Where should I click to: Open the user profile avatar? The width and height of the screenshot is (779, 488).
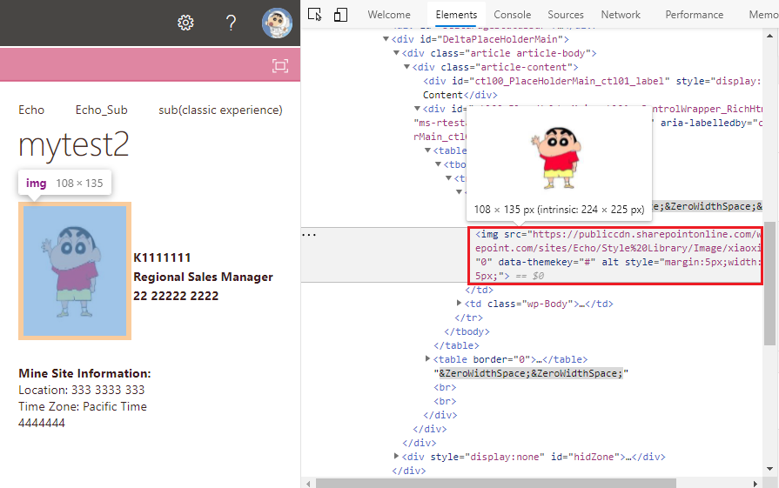tap(278, 23)
